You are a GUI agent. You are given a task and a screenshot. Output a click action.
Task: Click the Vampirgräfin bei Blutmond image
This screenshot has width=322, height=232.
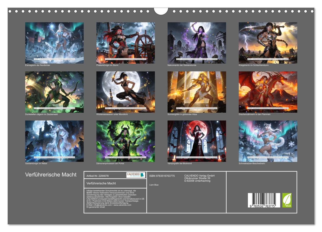197,141
